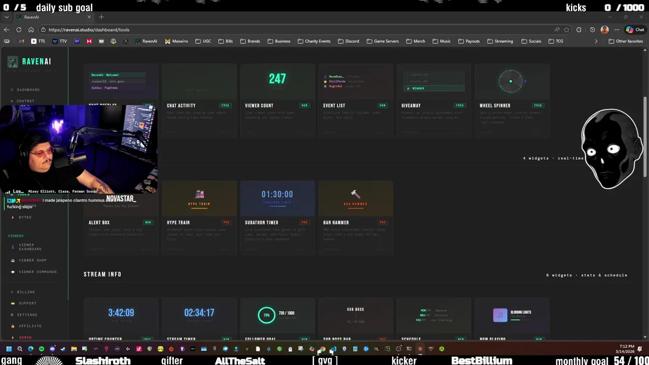Viewport: 649px width, 365px height.
Task: Add page to favorites with star icon
Action: point(568,29)
